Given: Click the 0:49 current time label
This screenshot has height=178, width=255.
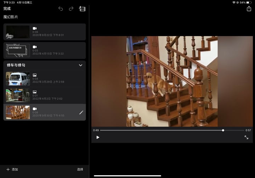Looking at the screenshot, I should (x=96, y=130).
